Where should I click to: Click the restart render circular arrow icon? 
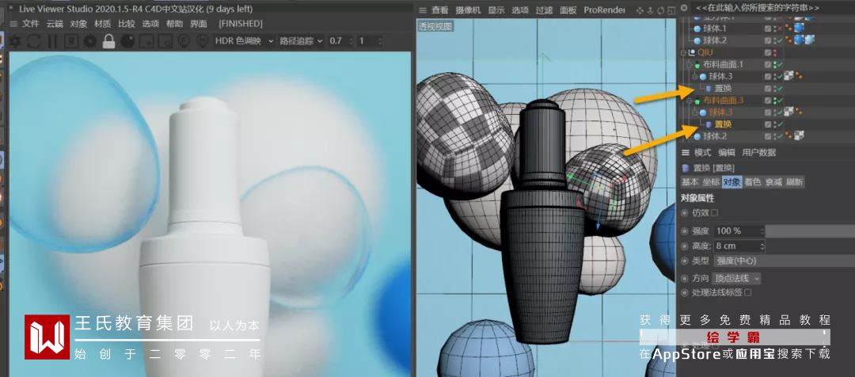[34, 41]
